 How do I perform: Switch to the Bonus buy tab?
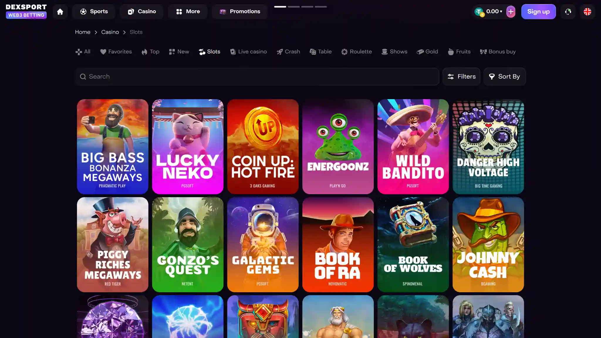click(x=498, y=52)
